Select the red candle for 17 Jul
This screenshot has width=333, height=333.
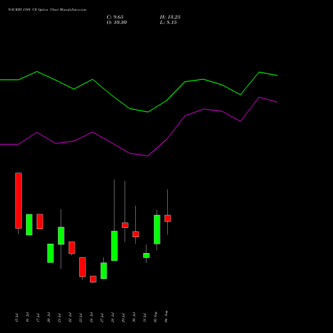[40, 221]
